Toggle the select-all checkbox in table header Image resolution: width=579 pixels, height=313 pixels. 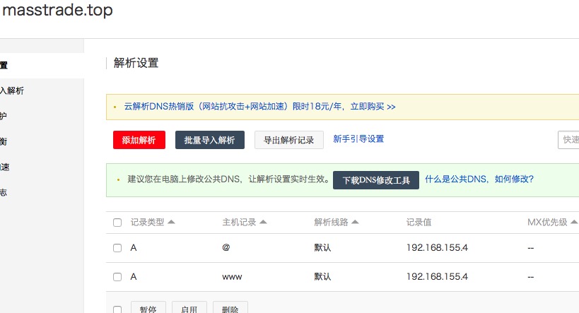pos(117,223)
